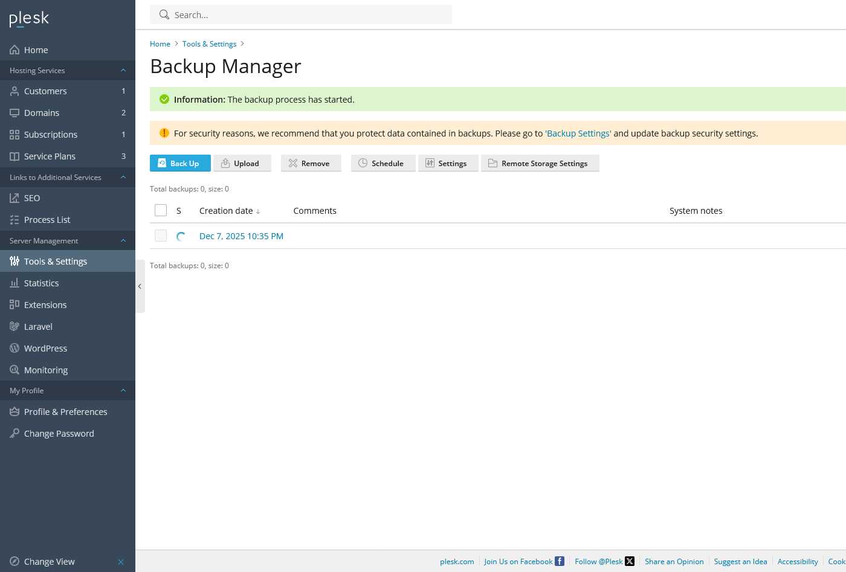Open Monitoring in the sidebar
This screenshot has height=572, width=846.
(45, 370)
